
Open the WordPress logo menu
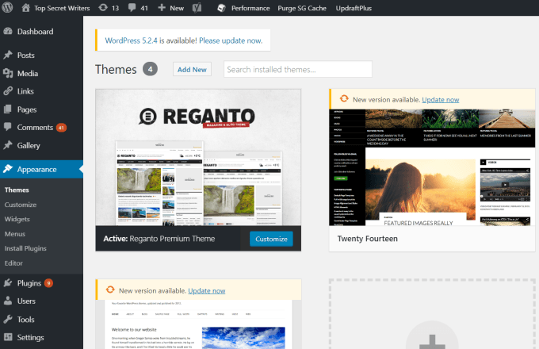click(x=7, y=8)
